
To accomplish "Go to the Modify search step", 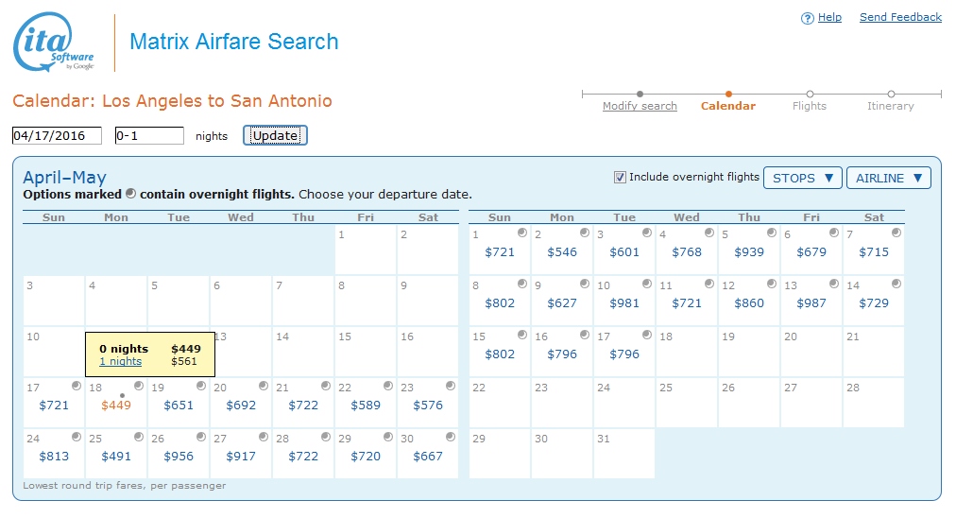I will pos(640,106).
